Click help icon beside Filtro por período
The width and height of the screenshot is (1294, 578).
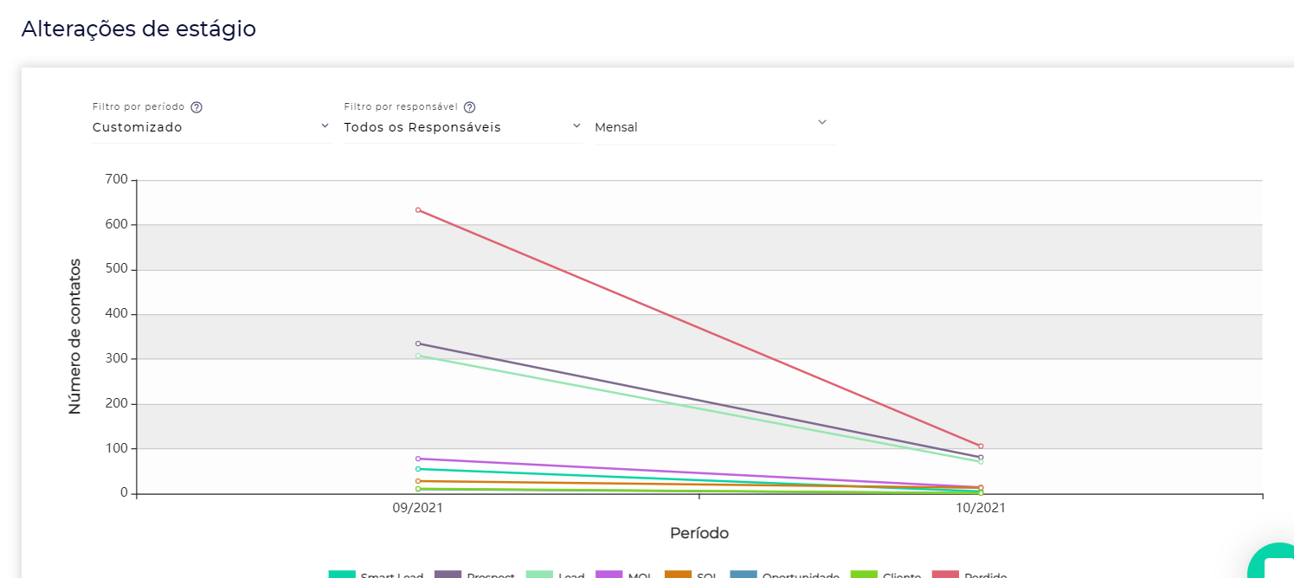(x=196, y=107)
